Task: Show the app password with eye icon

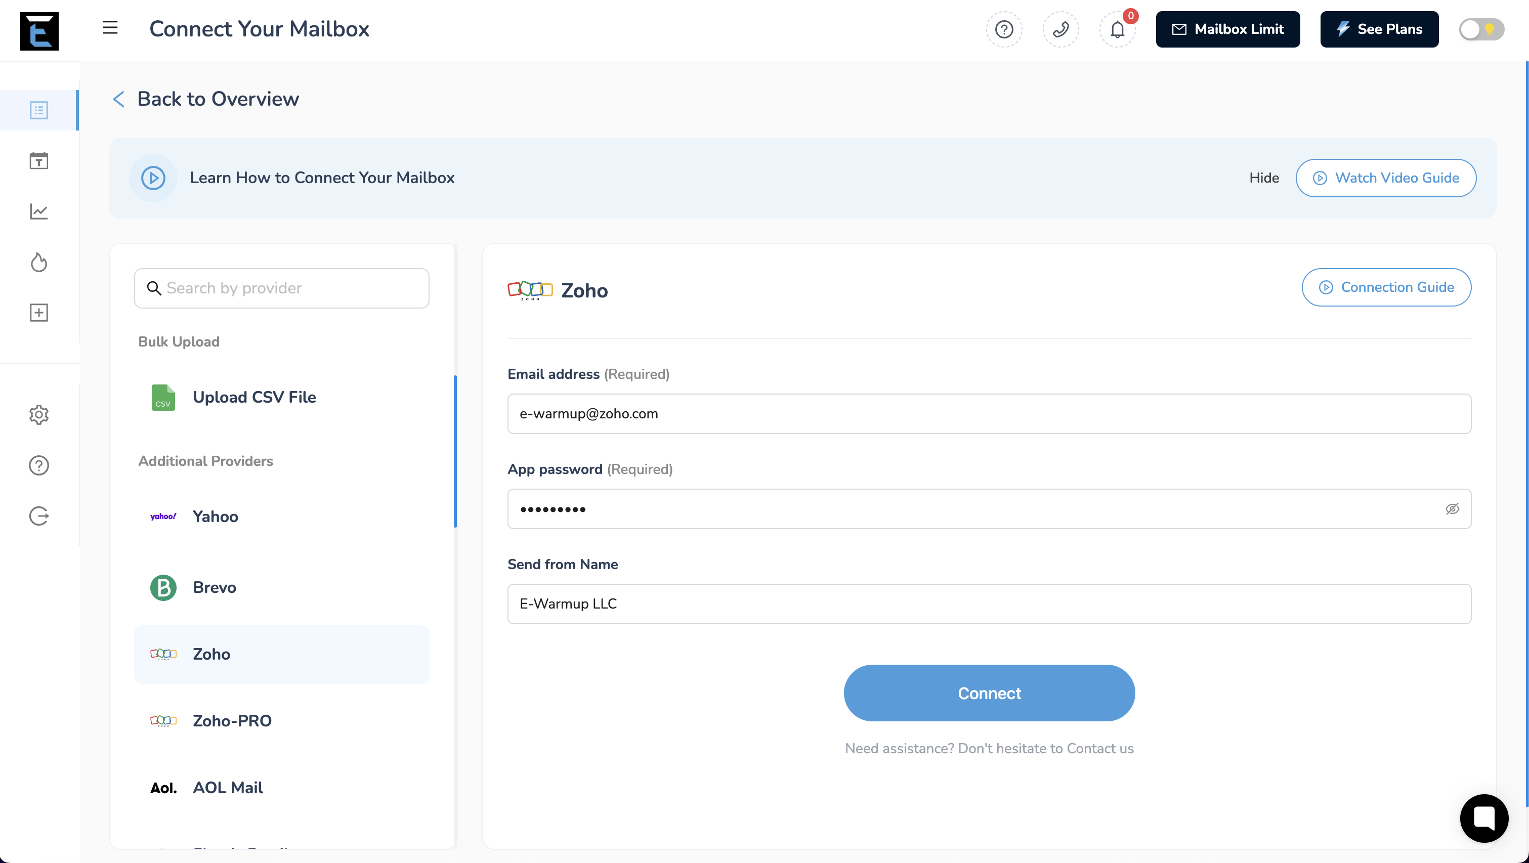Action: pyautogui.click(x=1452, y=509)
